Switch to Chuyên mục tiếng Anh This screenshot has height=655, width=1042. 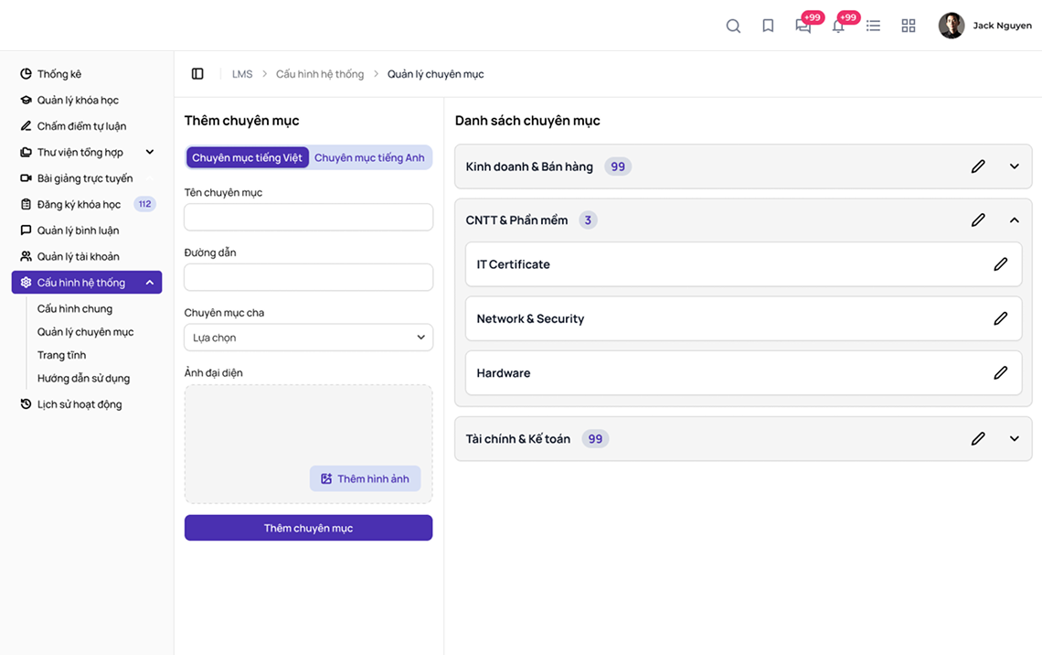[369, 158]
